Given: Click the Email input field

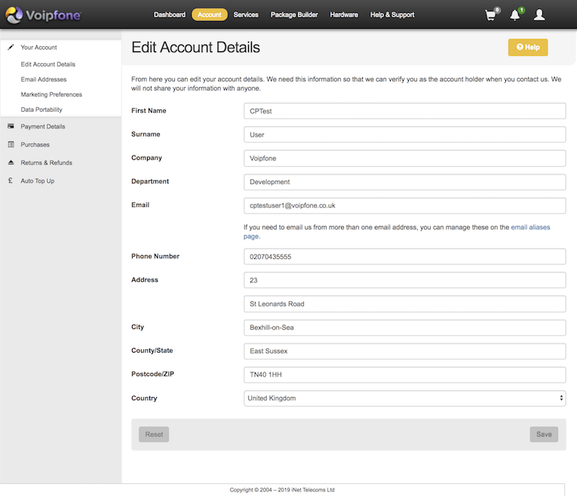Looking at the screenshot, I should [x=405, y=205].
